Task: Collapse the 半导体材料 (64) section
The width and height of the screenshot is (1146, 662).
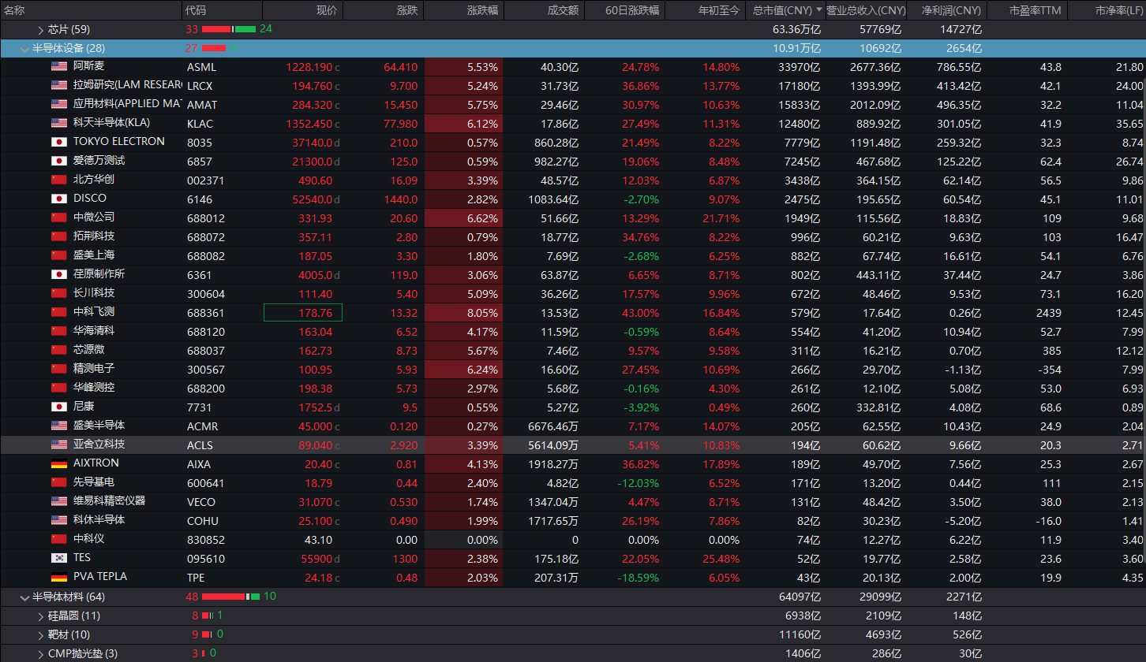Action: (x=25, y=597)
